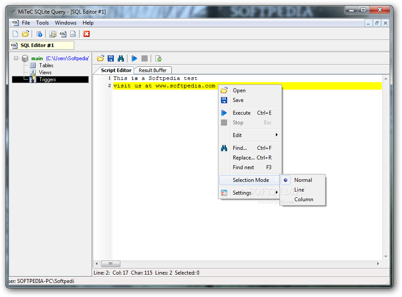This screenshot has height=297, width=402.
Task: Switch to the Script Editor tab
Action: tap(116, 70)
